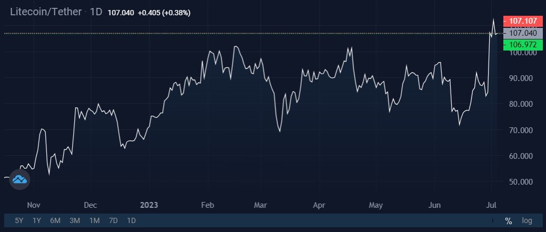Screen dimensions: 546x232
Task: Set the range to 7D
Action: click(113, 220)
